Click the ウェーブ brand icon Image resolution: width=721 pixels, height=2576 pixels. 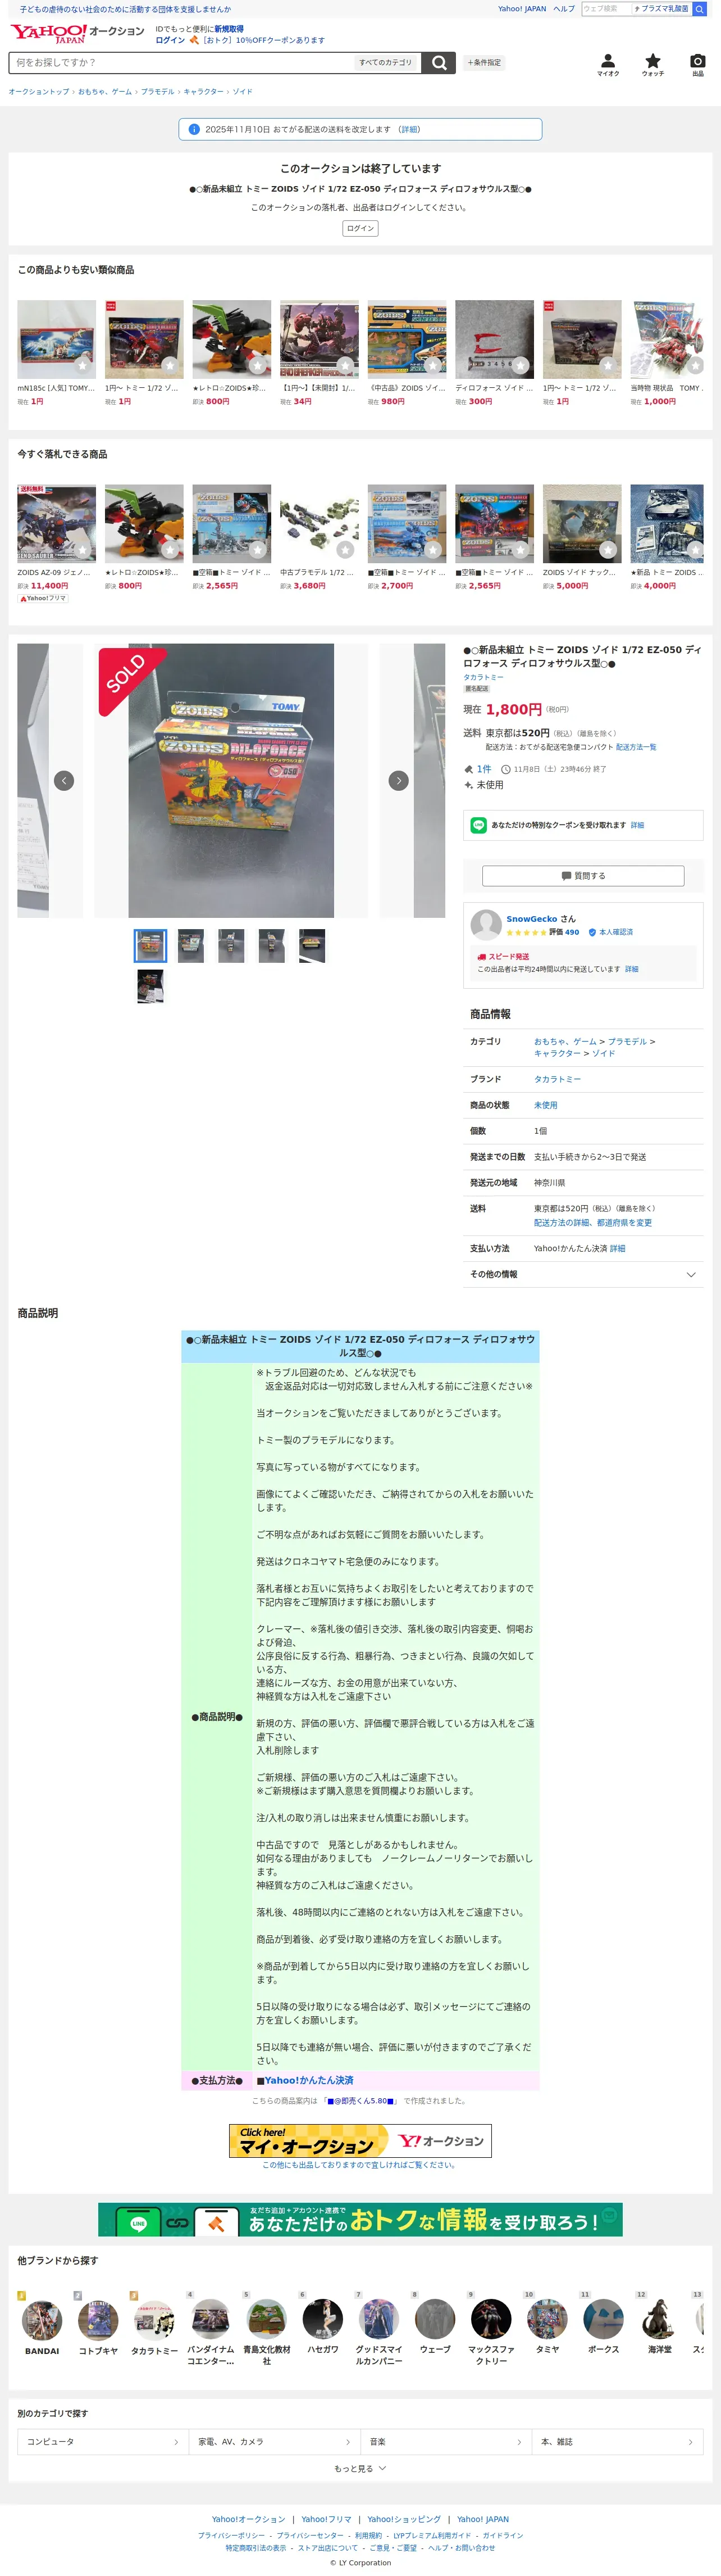(435, 2319)
